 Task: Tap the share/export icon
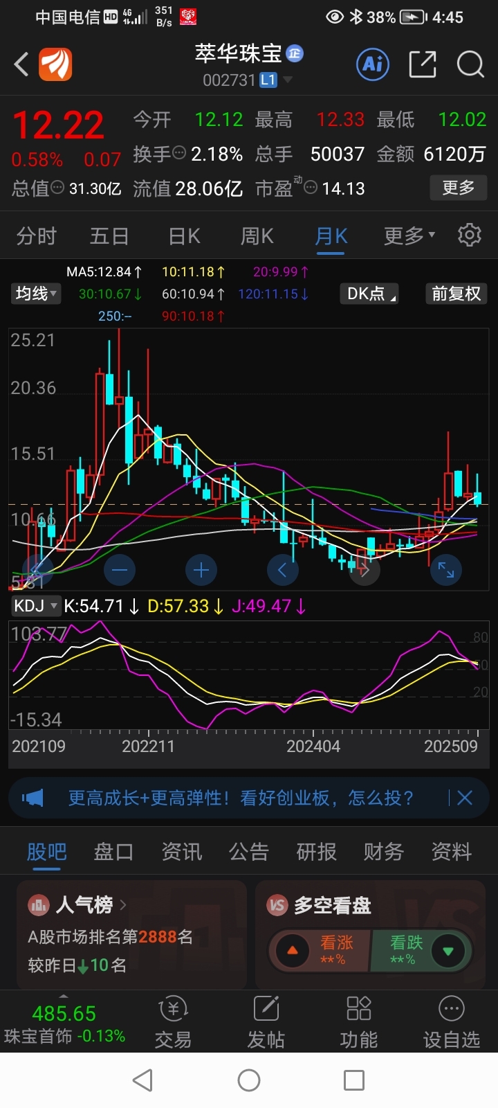pos(423,64)
